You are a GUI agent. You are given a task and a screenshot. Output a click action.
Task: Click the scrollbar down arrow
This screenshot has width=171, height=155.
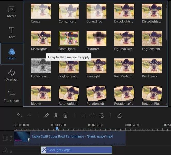pyautogui.click(x=166, y=104)
